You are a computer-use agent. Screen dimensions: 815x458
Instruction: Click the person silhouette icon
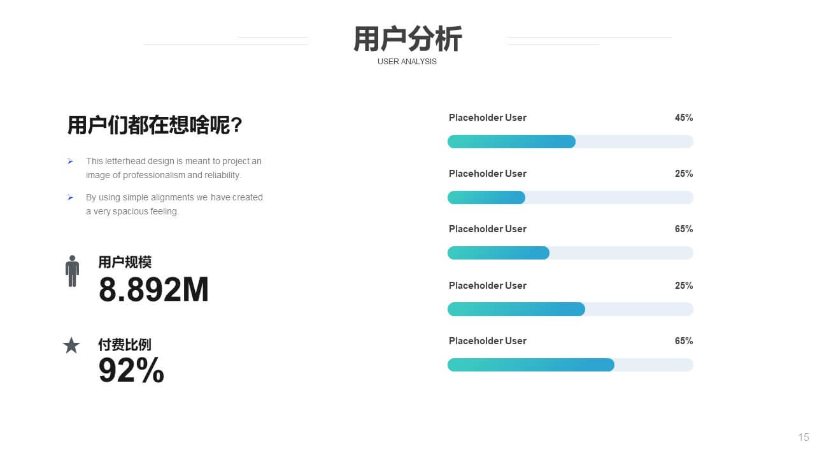pyautogui.click(x=72, y=271)
